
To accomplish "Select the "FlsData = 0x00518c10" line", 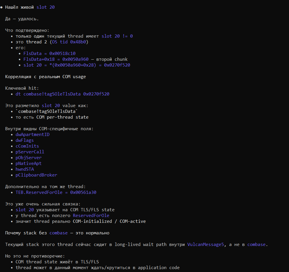I will tap(49, 54).
